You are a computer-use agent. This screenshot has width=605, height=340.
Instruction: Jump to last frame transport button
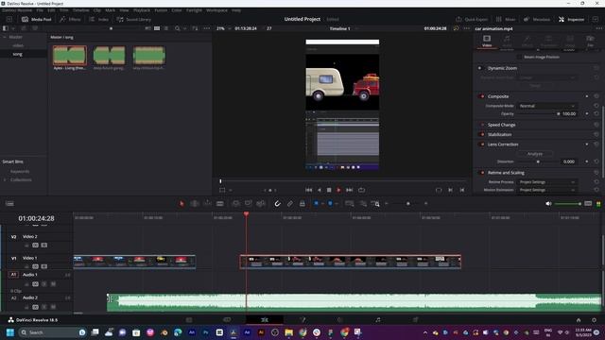(x=349, y=190)
